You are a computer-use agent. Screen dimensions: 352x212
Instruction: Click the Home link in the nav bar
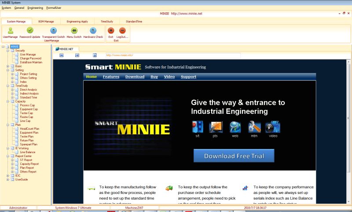click(92, 77)
